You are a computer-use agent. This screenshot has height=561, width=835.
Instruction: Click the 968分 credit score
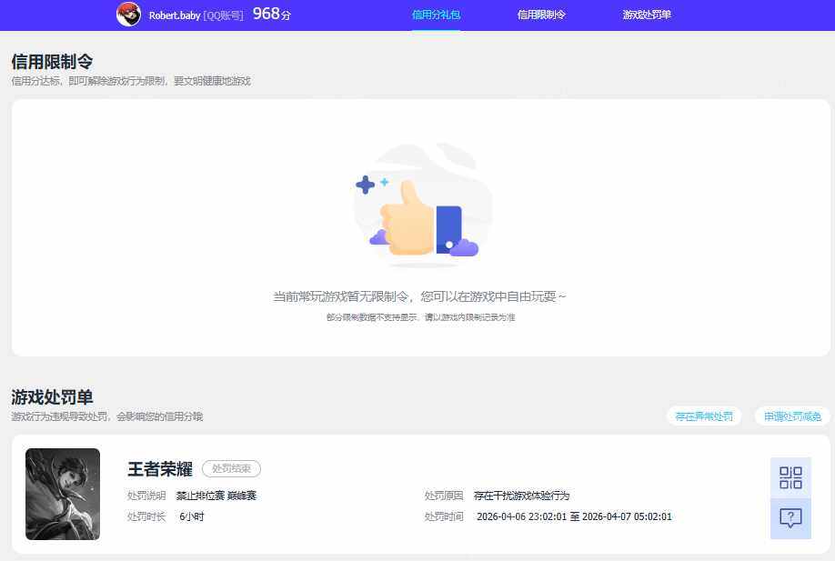pyautogui.click(x=272, y=15)
